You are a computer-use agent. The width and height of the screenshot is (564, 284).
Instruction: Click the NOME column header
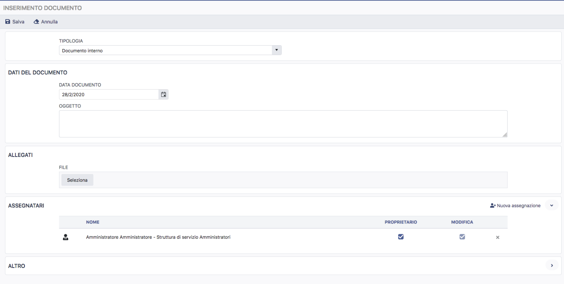tap(93, 222)
